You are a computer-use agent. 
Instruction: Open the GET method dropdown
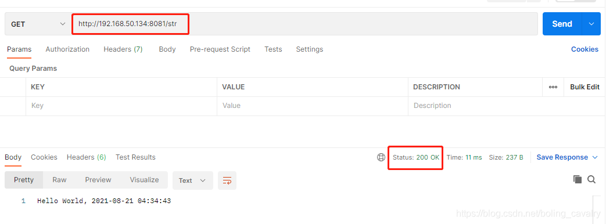pyautogui.click(x=38, y=24)
